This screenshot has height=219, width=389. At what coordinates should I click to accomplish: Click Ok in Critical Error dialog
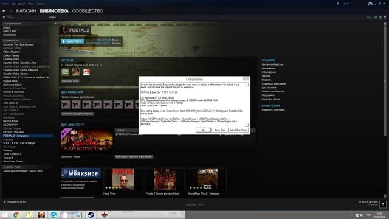coord(203,130)
